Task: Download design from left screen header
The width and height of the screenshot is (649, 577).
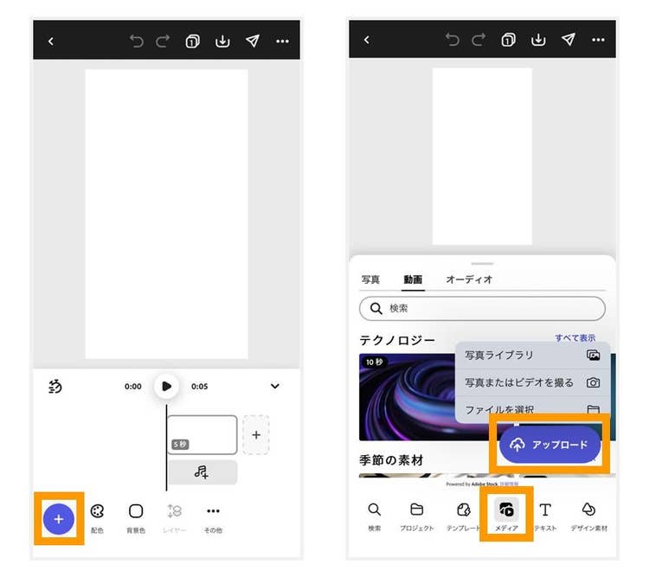Action: point(222,41)
